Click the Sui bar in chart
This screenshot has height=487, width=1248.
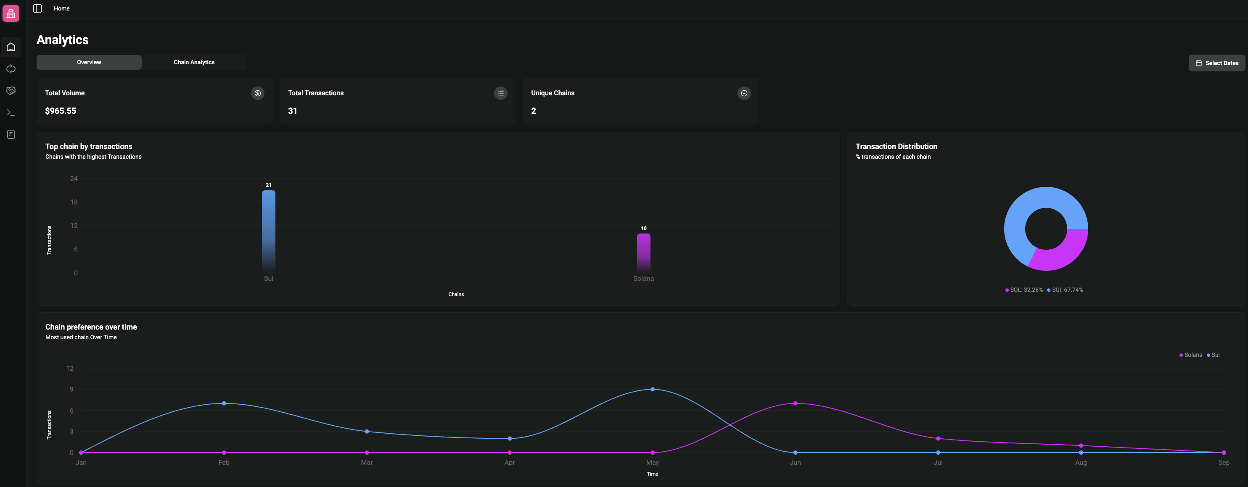tap(268, 231)
